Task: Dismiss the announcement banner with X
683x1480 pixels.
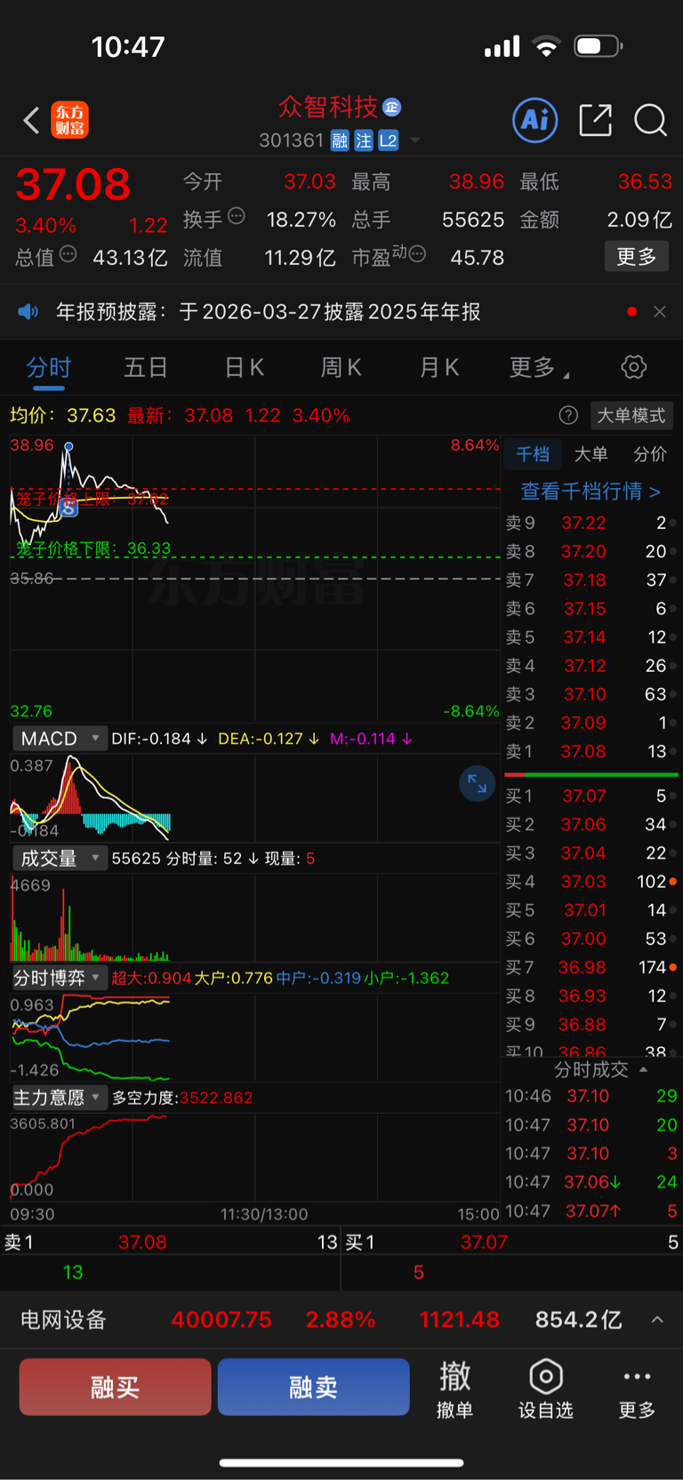Action: (x=659, y=312)
